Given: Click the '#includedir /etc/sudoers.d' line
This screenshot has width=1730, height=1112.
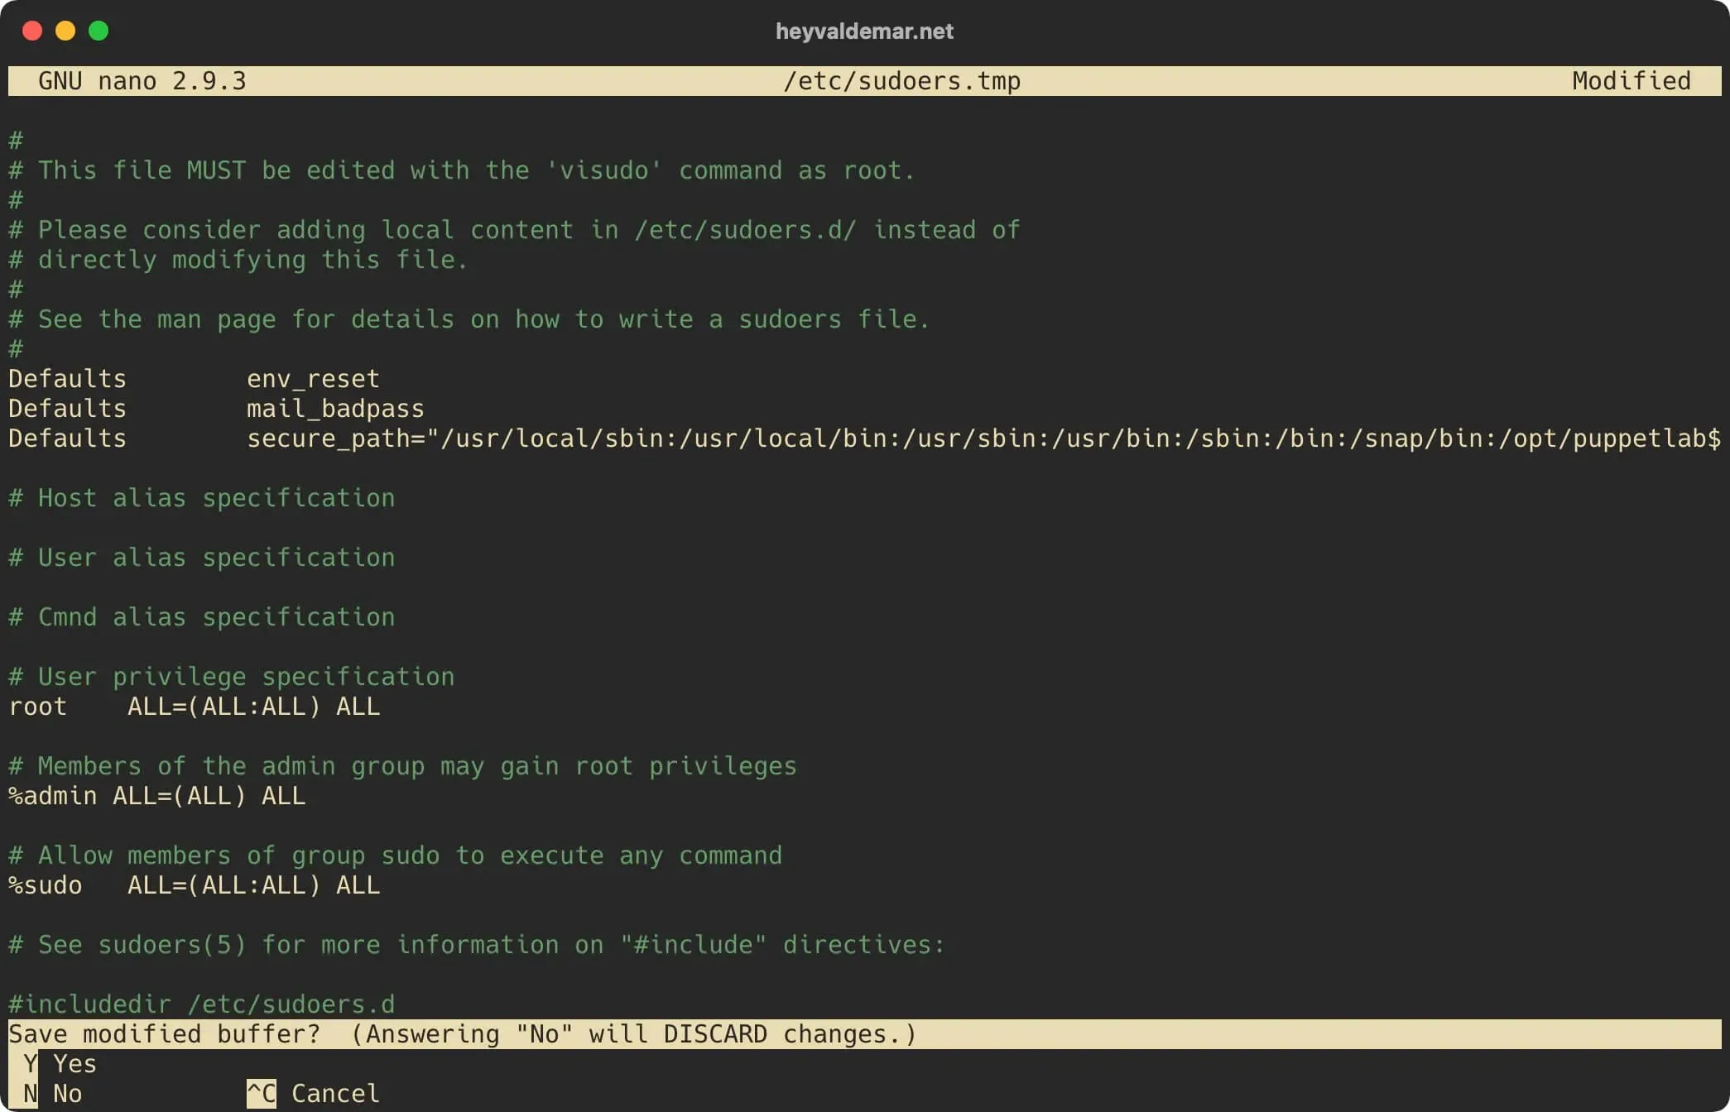Looking at the screenshot, I should (202, 1004).
